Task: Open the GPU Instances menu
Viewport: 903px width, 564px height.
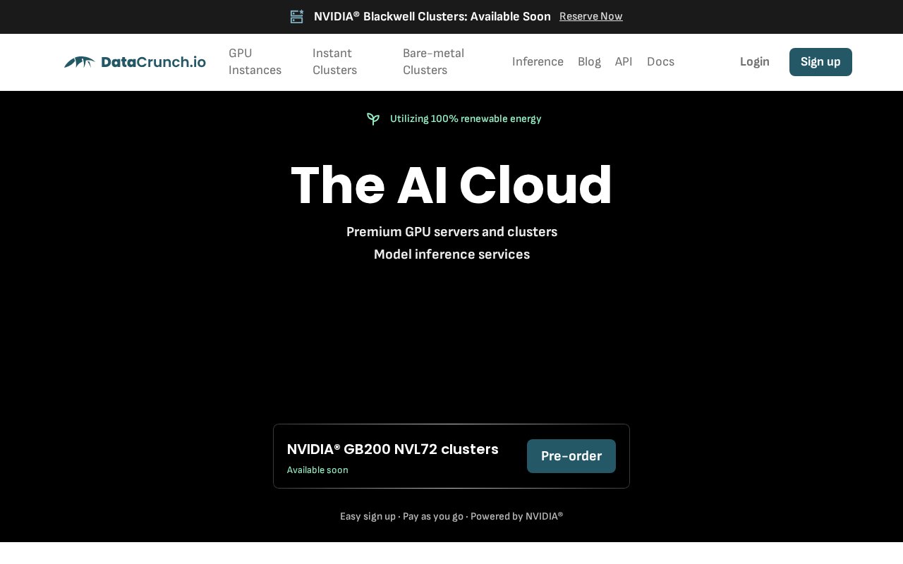Action: click(x=255, y=62)
